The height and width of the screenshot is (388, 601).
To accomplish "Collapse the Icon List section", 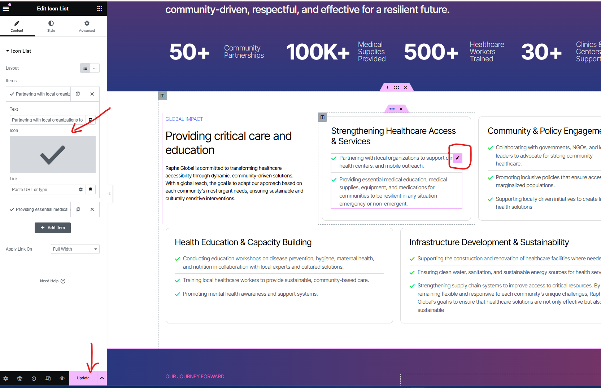I will [8, 51].
